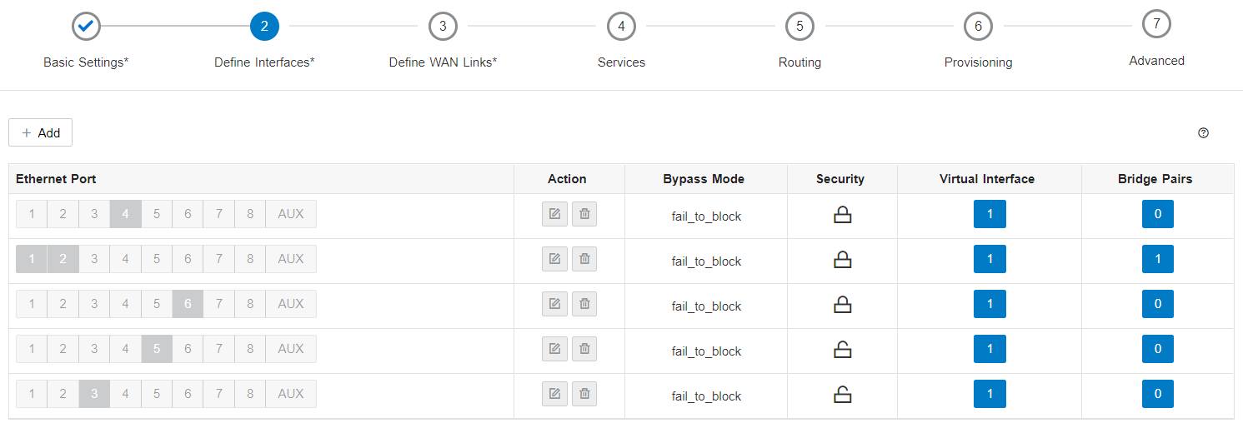The height and width of the screenshot is (423, 1243).
Task: Open Virtual Interface count for port 4 row
Action: point(990,214)
